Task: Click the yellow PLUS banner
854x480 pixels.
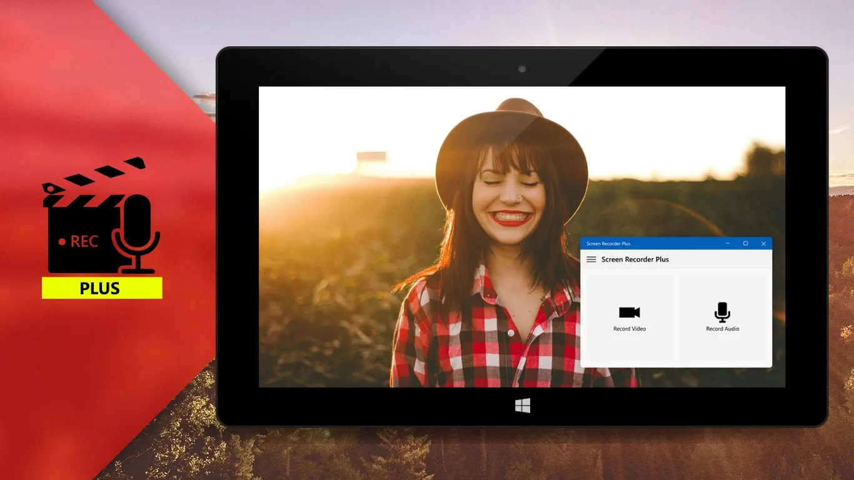Action: coord(102,288)
